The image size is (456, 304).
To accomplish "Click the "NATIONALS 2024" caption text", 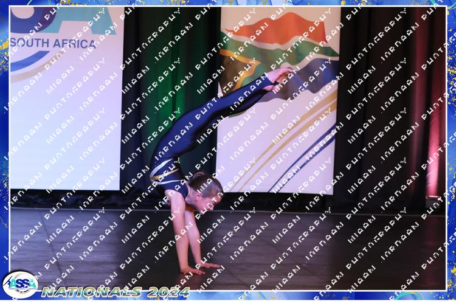I will pyautogui.click(x=116, y=292).
